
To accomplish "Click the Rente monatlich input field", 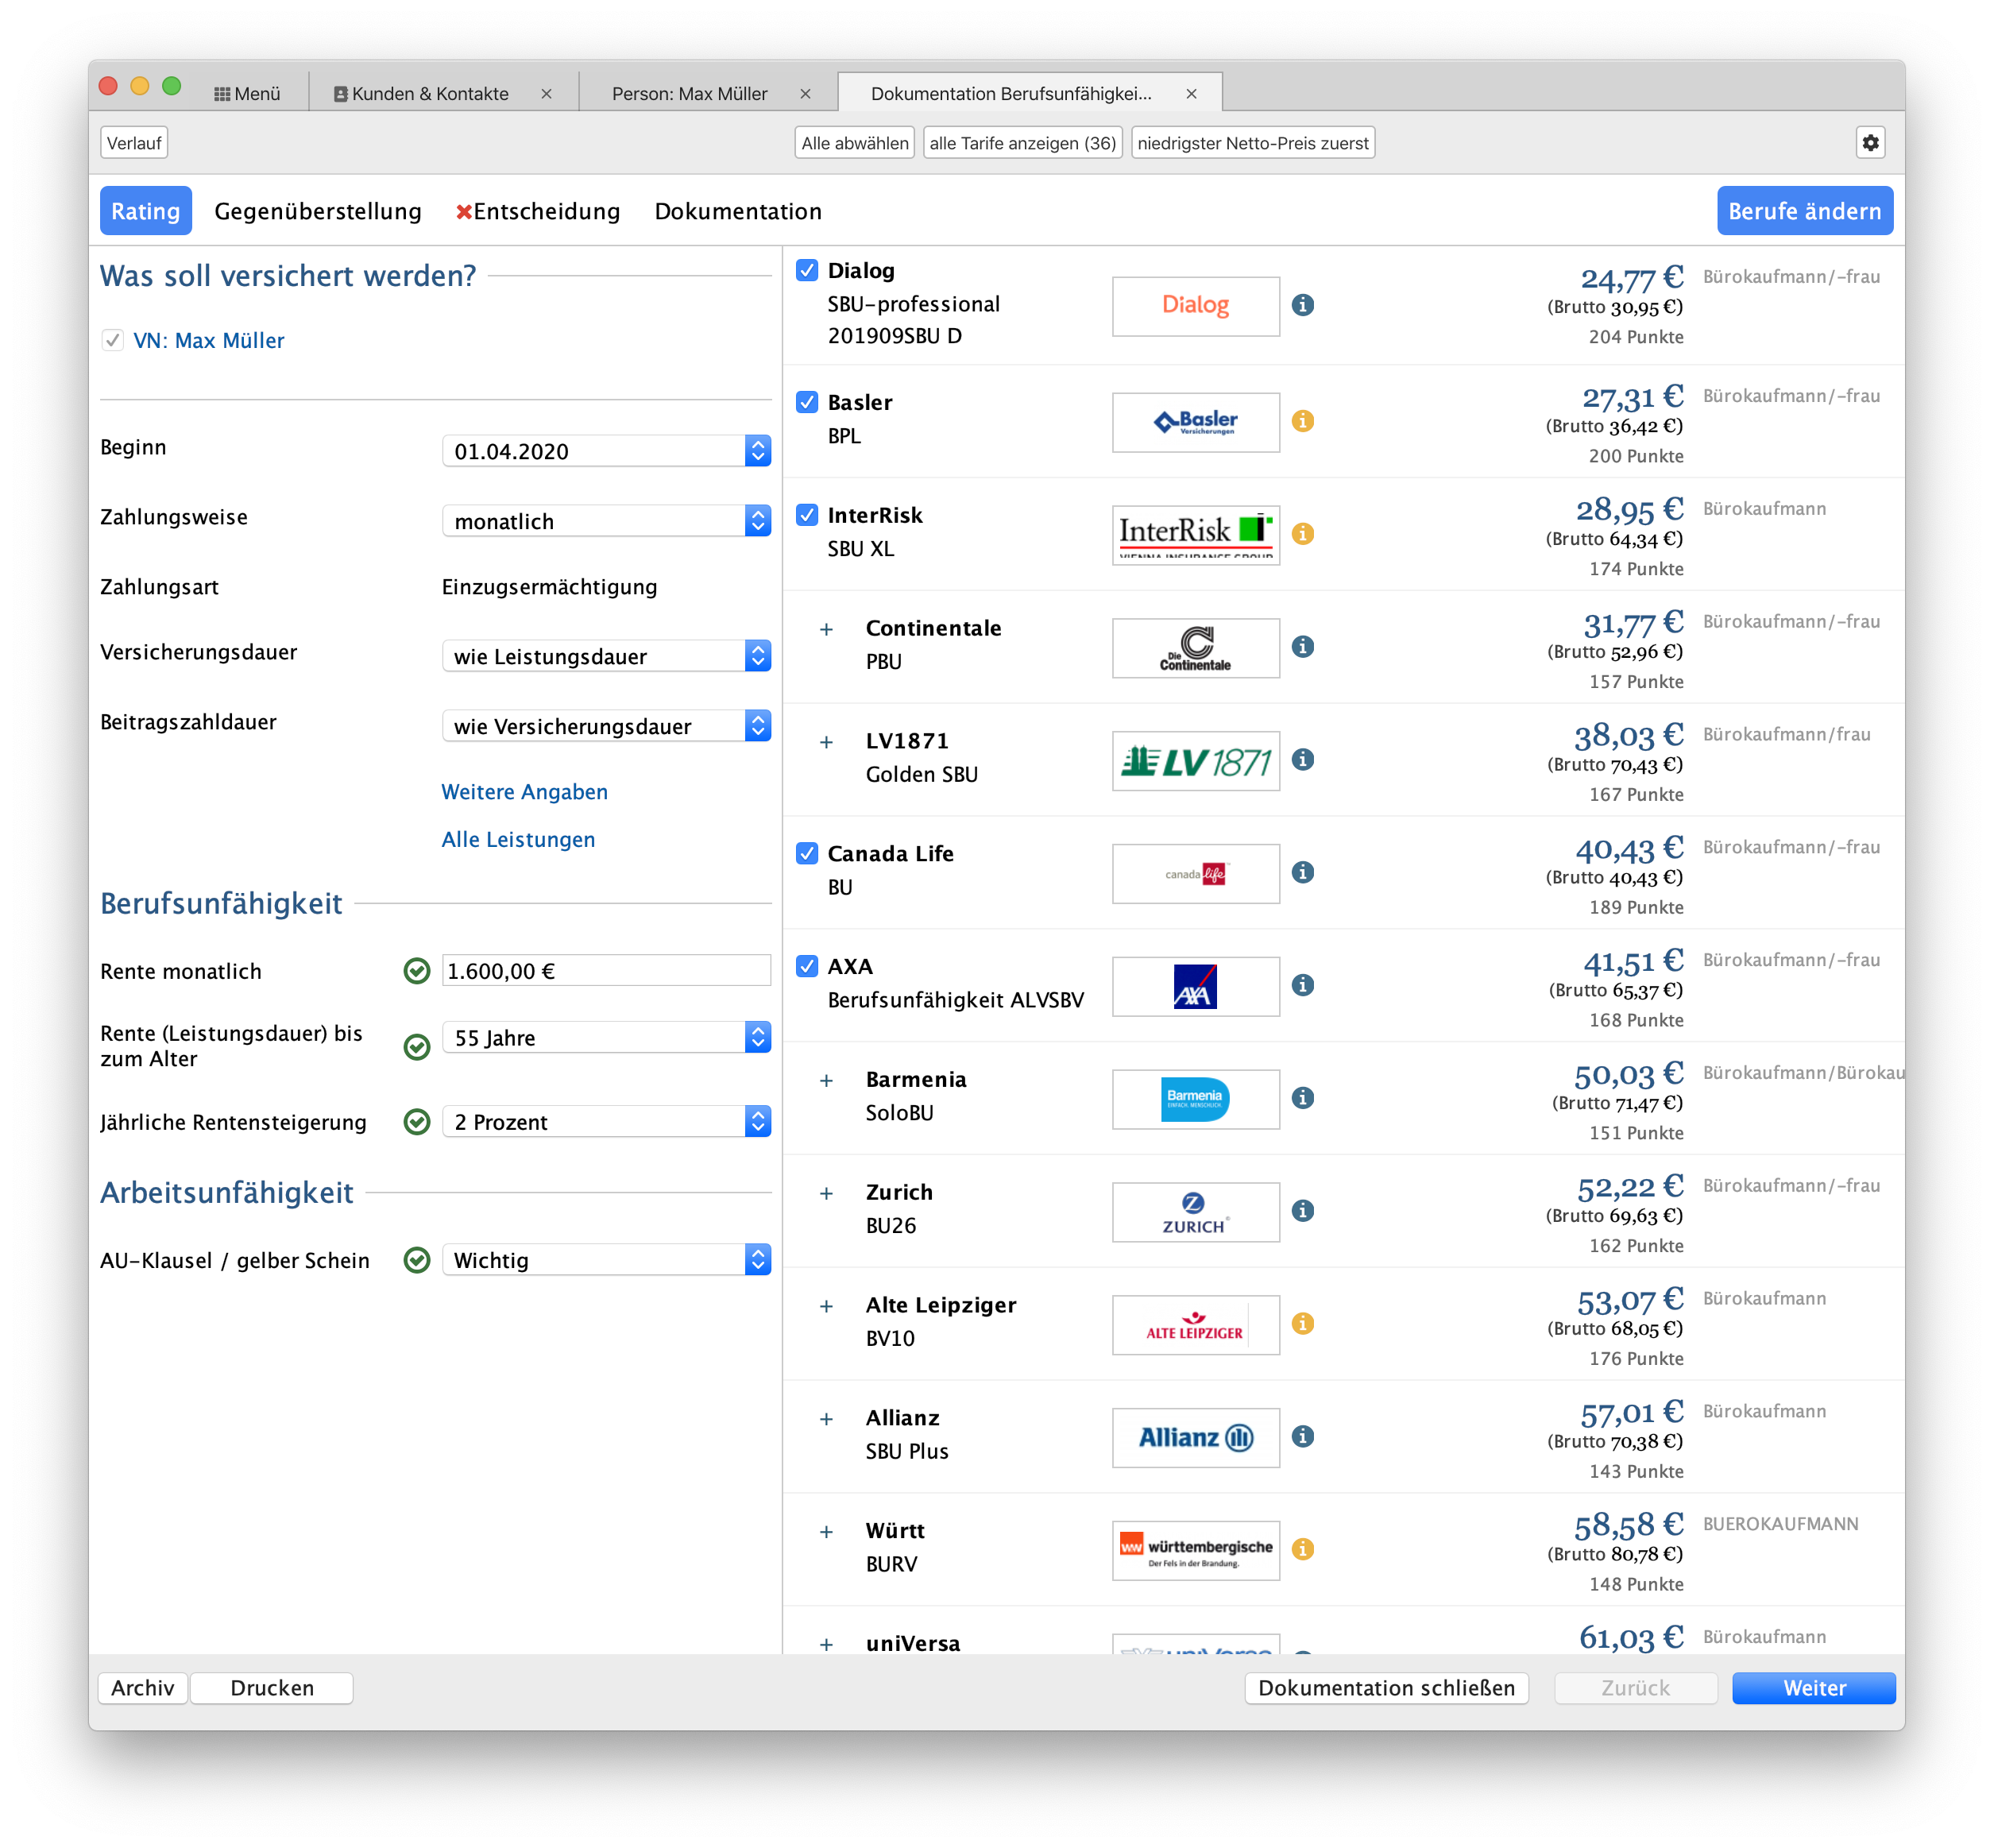I will (605, 971).
